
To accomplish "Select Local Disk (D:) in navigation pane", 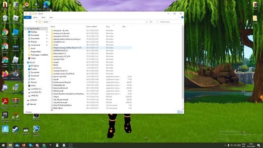I will [x=36, y=92].
